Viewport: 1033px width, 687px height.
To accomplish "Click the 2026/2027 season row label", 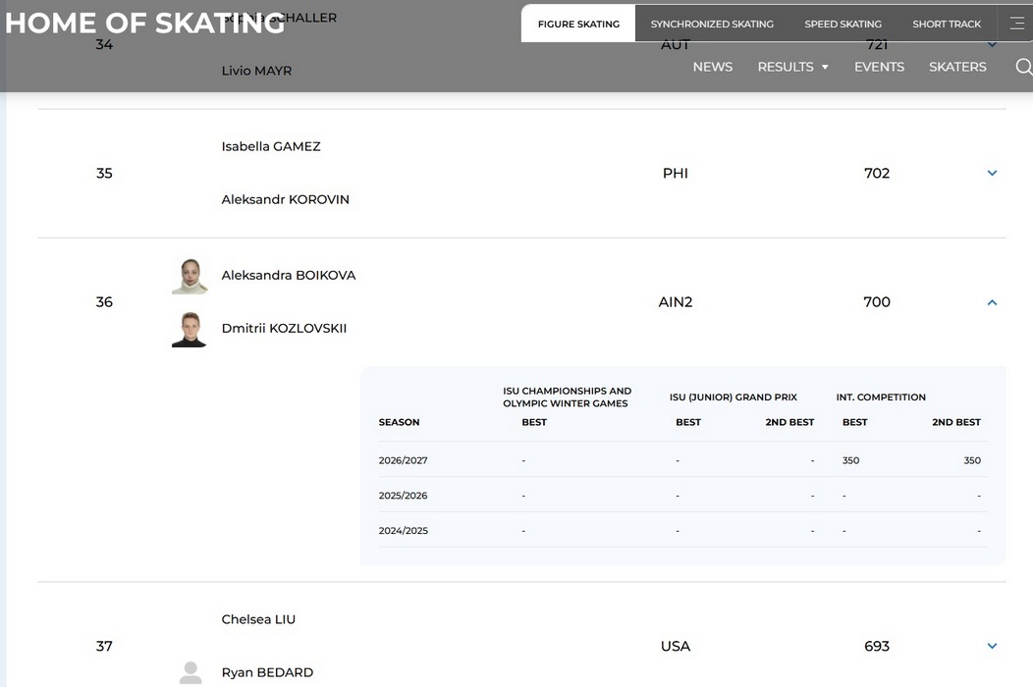I will (x=404, y=460).
